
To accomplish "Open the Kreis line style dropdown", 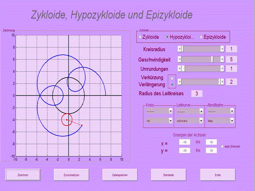I will [x=171, y=111].
